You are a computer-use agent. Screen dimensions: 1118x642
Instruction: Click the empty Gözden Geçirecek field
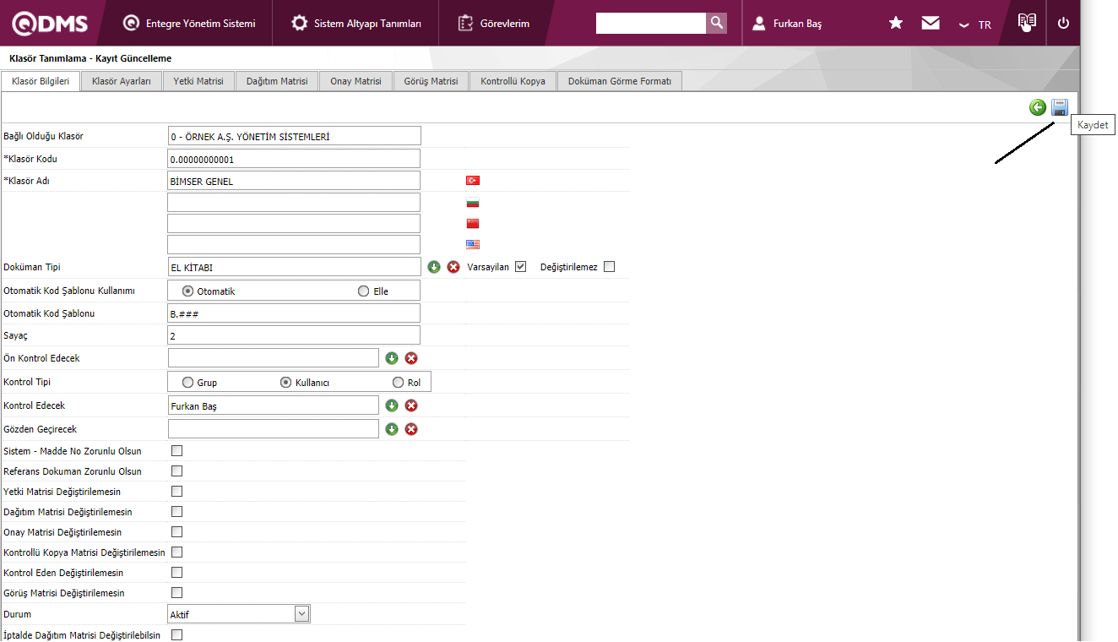(274, 429)
